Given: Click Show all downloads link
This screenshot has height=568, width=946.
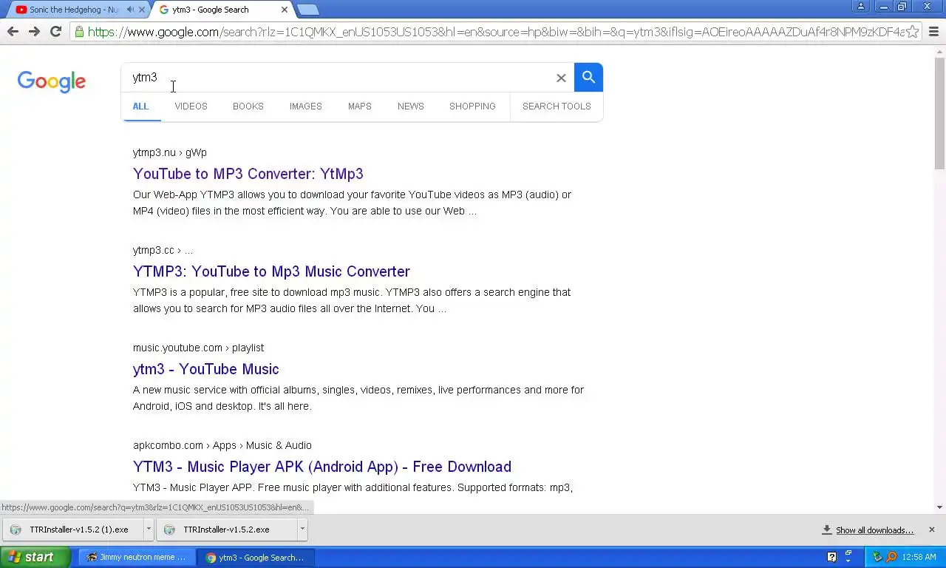Looking at the screenshot, I should tap(874, 530).
